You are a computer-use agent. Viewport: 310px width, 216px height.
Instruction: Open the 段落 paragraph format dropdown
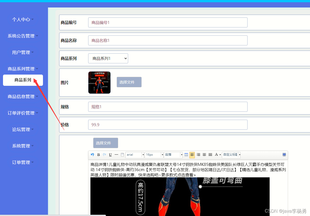pyautogui.click(x=173, y=155)
